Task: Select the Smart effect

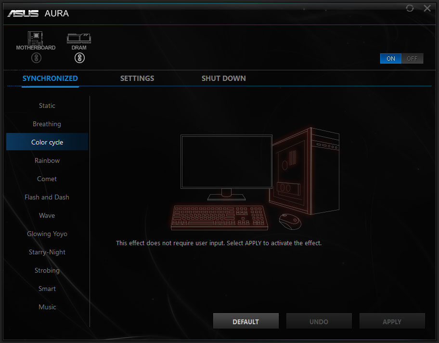Action: [47, 289]
